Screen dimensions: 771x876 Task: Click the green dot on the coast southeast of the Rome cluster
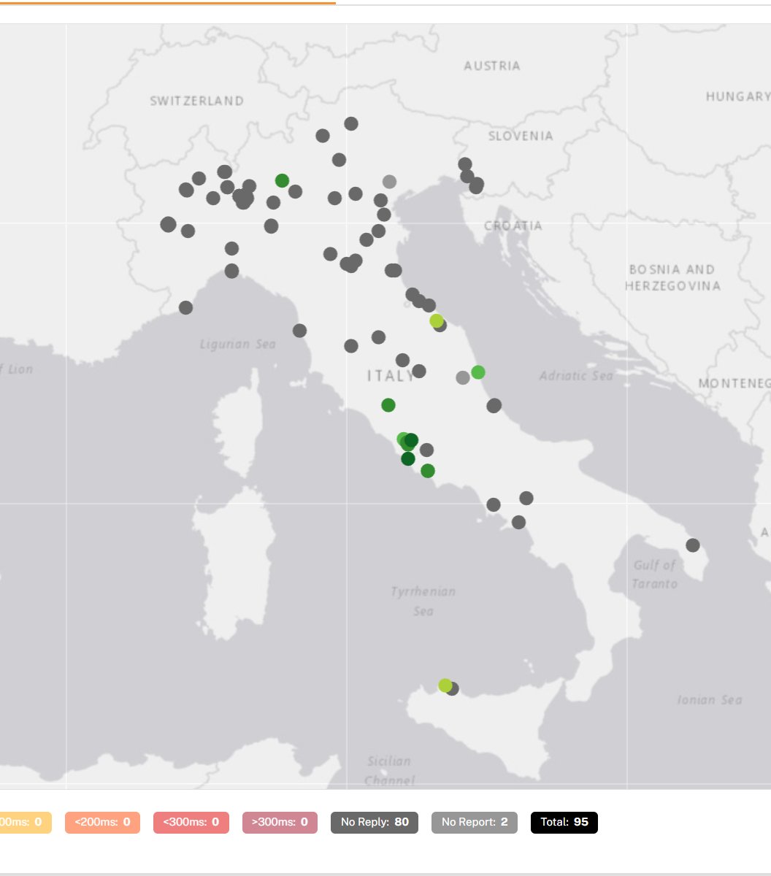427,471
